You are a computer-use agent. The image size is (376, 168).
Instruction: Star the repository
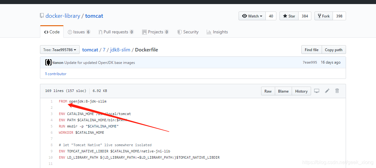click(289, 16)
